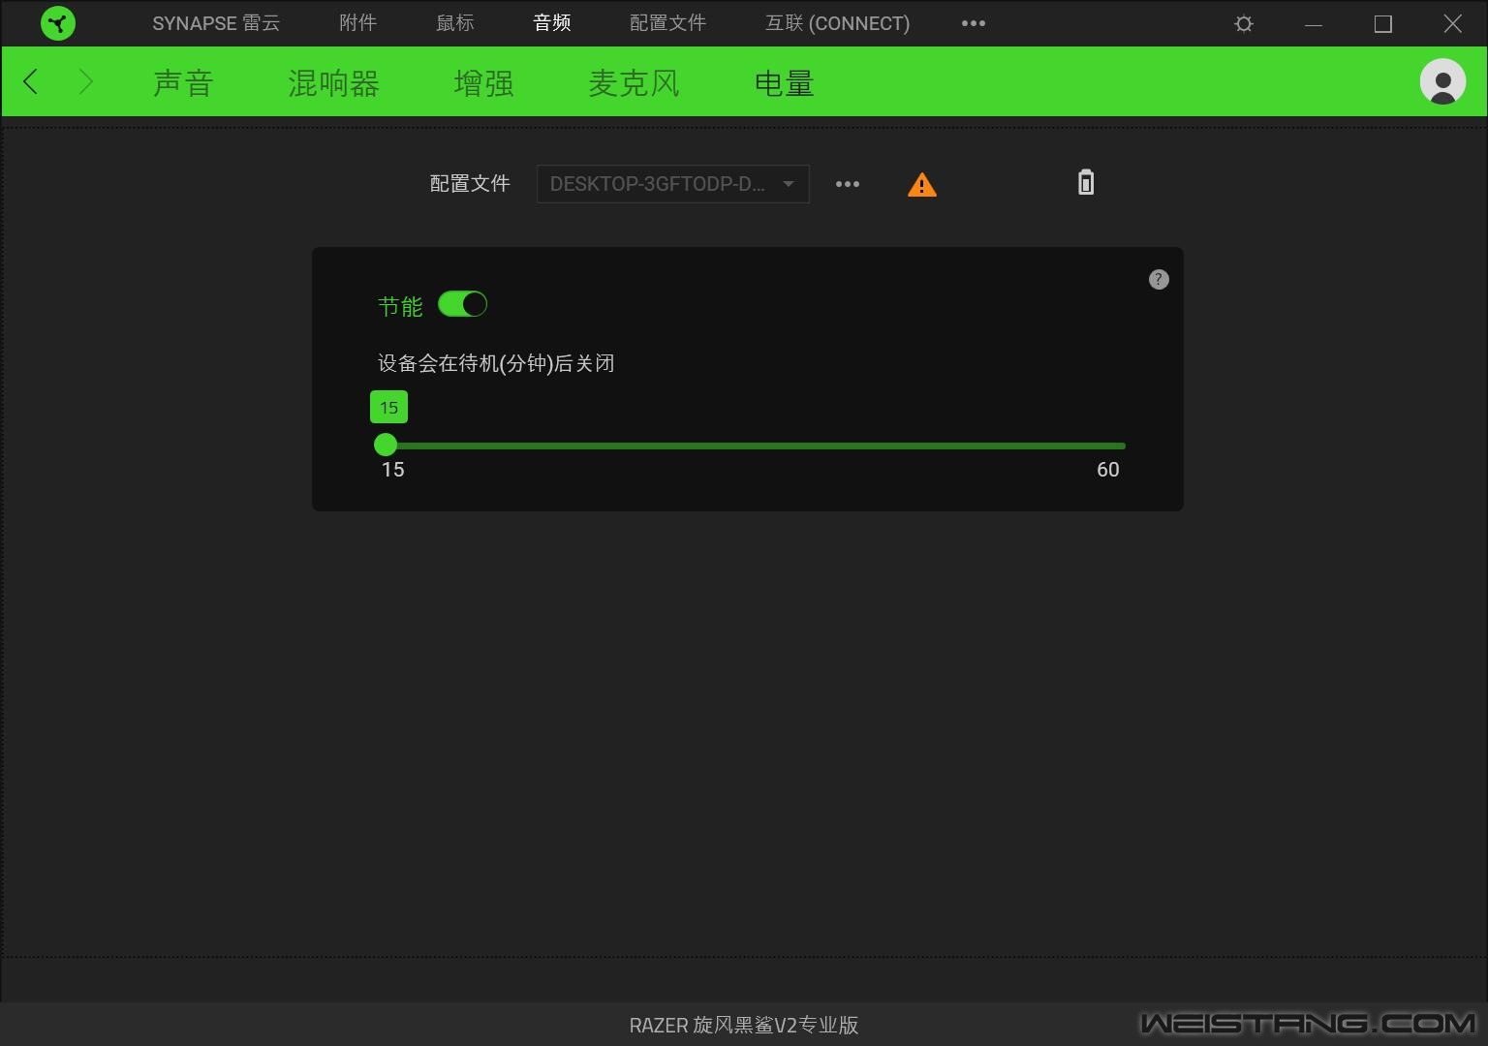Maximize the Synapse window
The width and height of the screenshot is (1488, 1046).
1383,24
